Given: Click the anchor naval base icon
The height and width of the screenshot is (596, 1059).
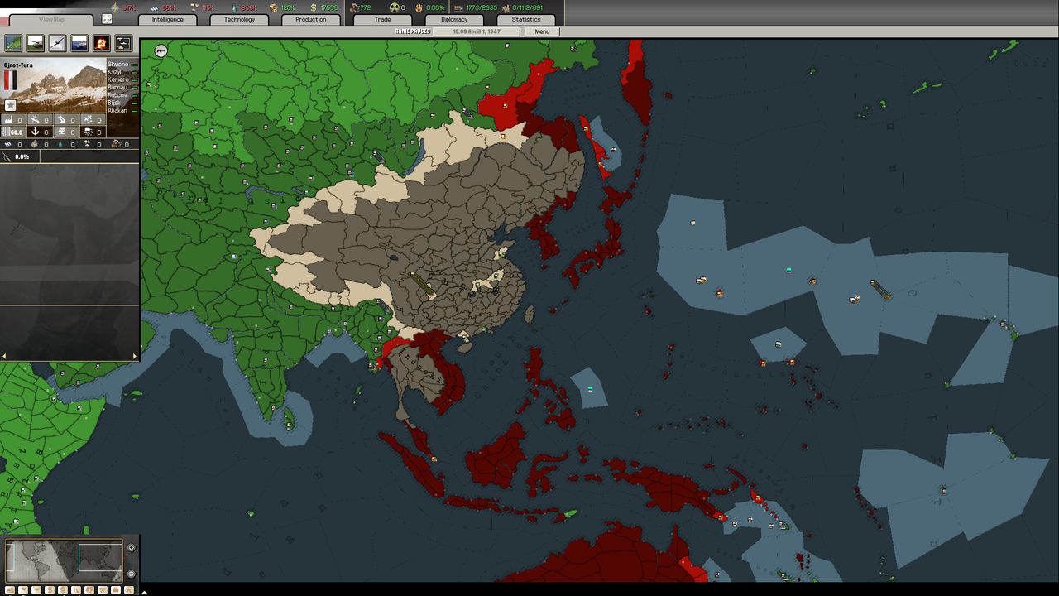Looking at the screenshot, I should pyautogui.click(x=36, y=132).
